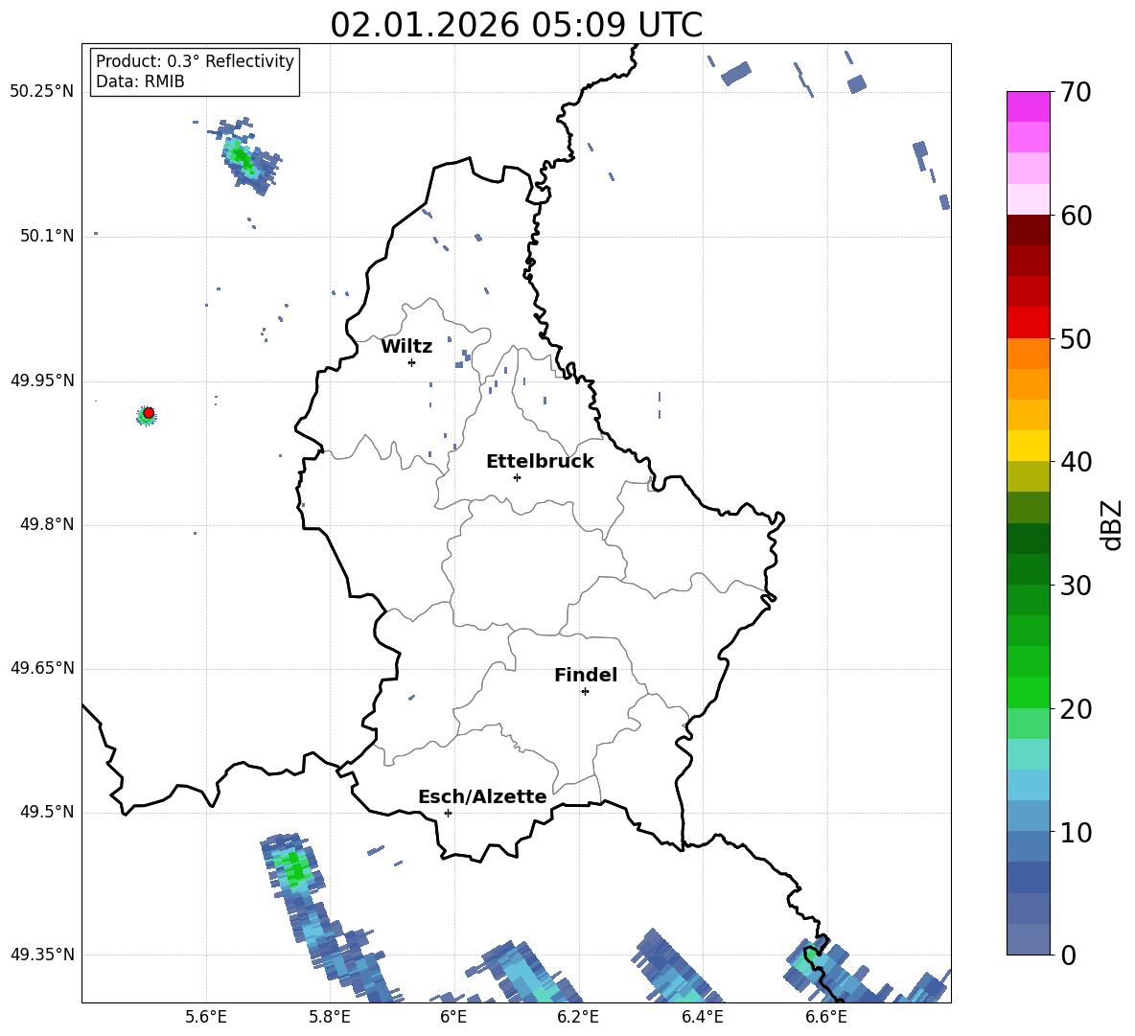Click the colorbar label 60
This screenshot has height=1036, width=1135.
tap(1076, 216)
